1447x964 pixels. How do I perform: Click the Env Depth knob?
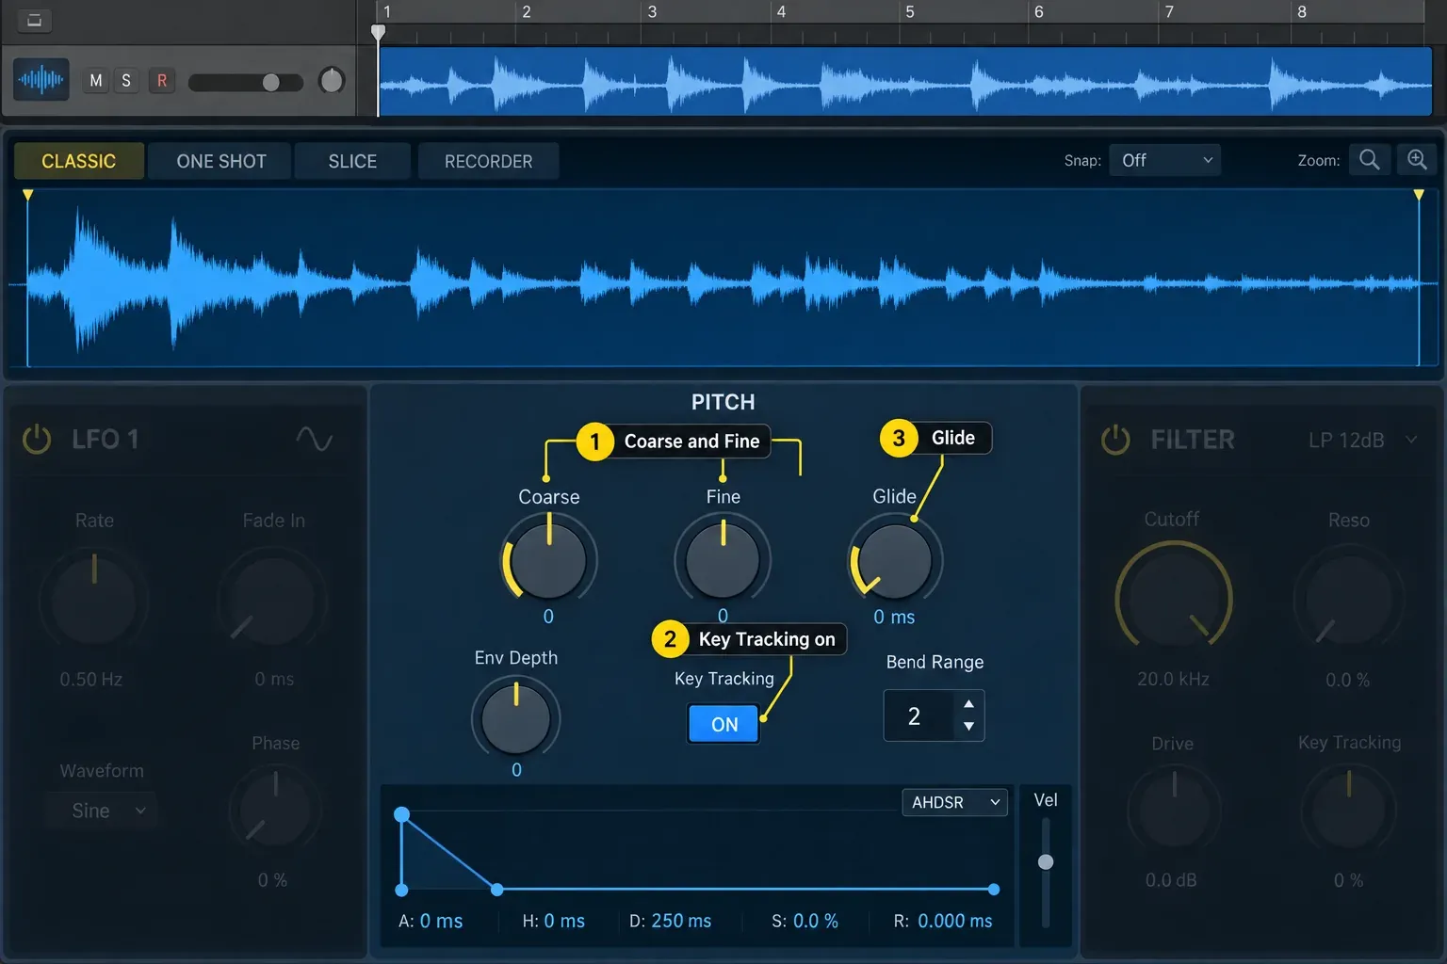516,719
